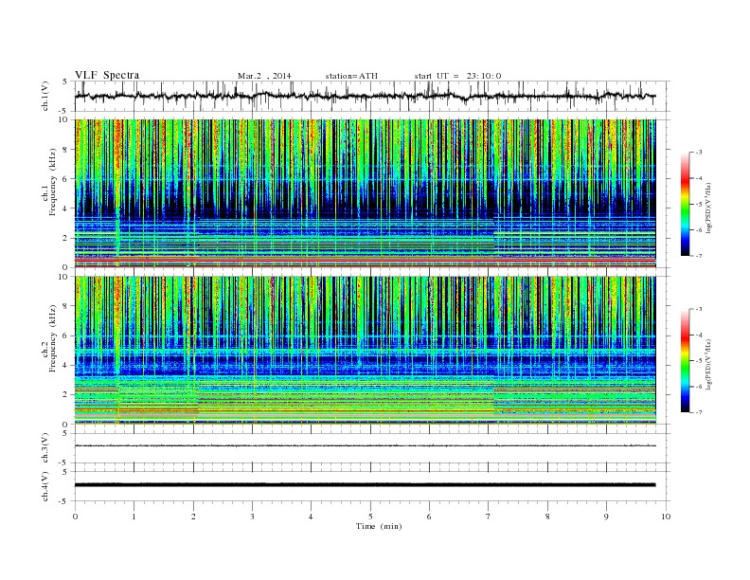Click the ch.1 colorbar label 'log(PSD)(V²/Hz)'

pos(709,208)
